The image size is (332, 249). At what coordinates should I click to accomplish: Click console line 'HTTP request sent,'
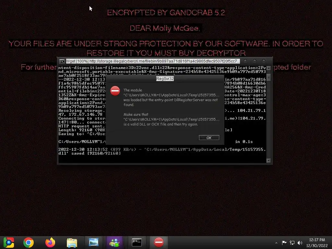point(82,126)
